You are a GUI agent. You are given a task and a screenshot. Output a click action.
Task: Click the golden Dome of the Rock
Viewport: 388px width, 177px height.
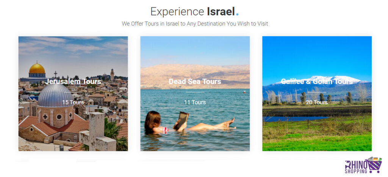coord(37,68)
